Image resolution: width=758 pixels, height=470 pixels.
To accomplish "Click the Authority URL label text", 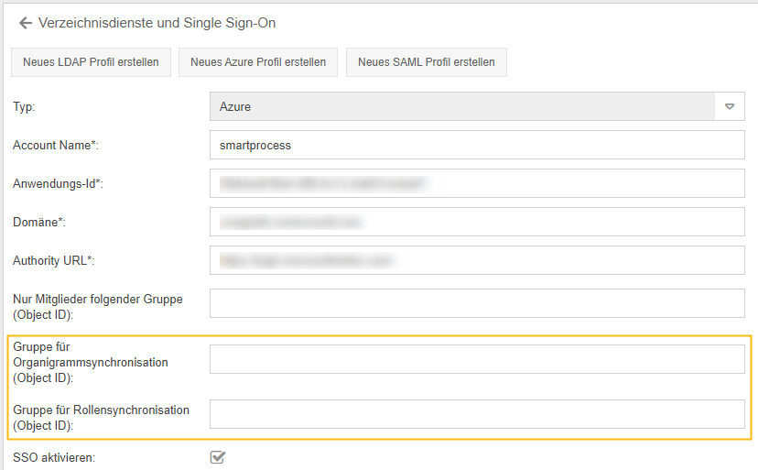I will (x=53, y=261).
